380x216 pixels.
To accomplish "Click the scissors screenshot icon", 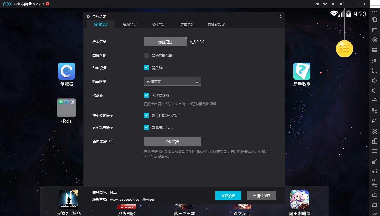I will pos(375,131).
